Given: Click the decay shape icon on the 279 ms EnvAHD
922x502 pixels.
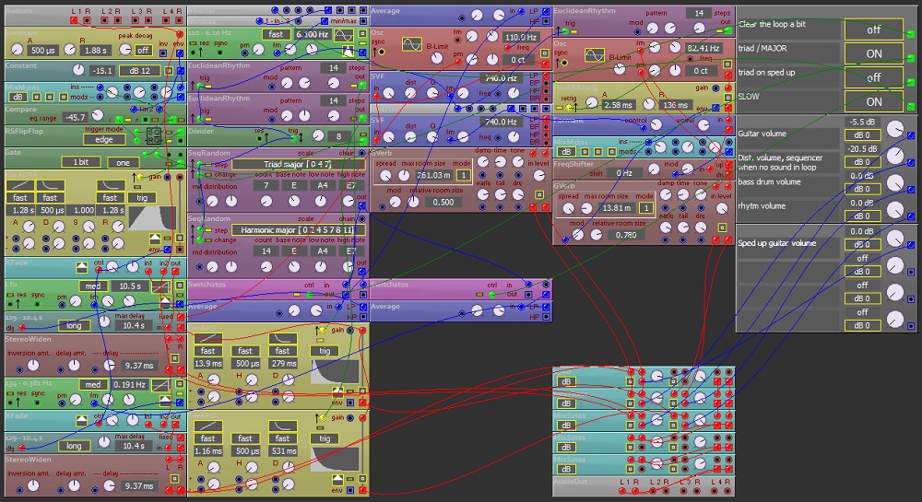Looking at the screenshot, I should 282,339.
